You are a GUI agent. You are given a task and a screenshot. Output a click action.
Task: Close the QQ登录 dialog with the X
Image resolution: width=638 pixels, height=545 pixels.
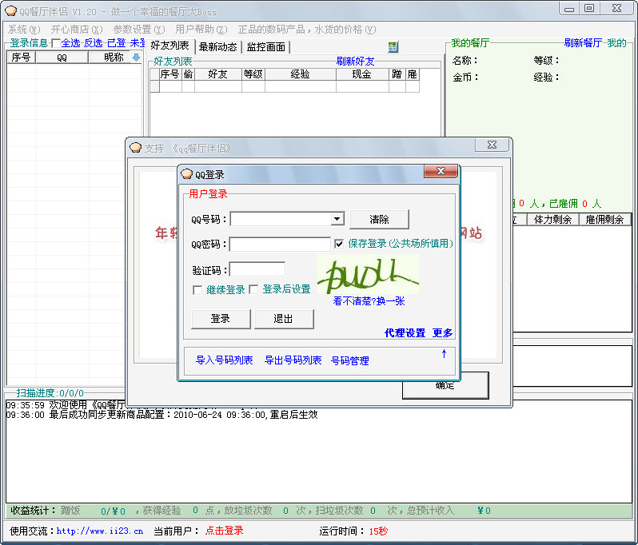(441, 173)
